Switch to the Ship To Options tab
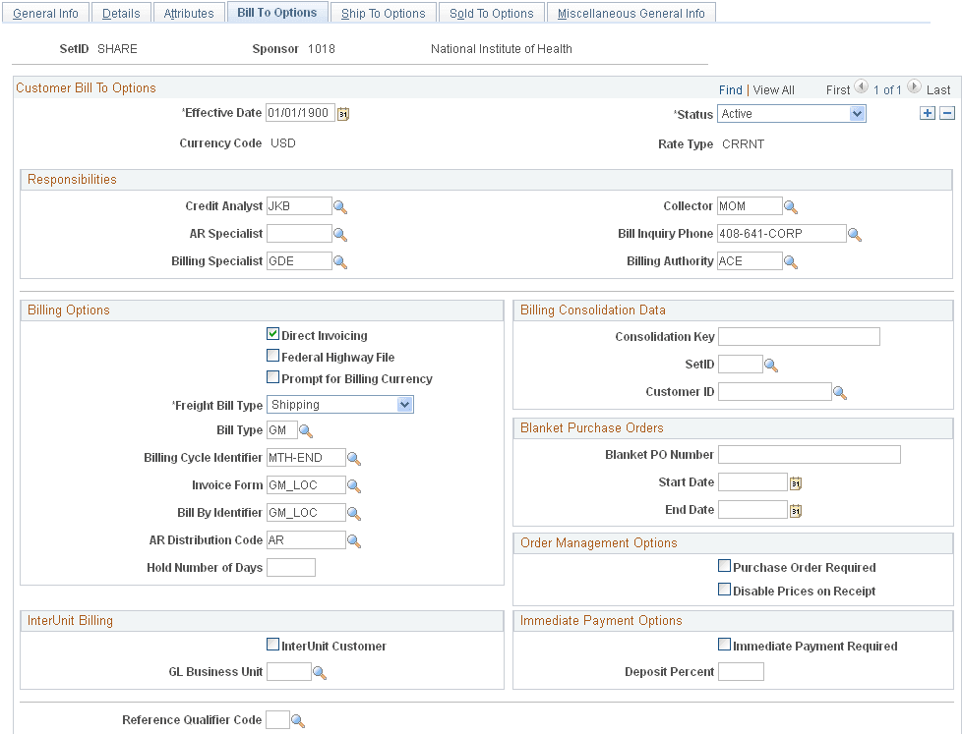This screenshot has width=962, height=734. tap(383, 12)
